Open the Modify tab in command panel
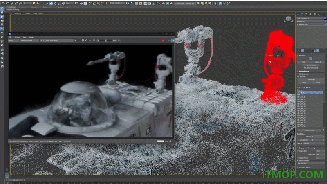Image resolution: width=327 pixels, height=184 pixels. coord(302,14)
